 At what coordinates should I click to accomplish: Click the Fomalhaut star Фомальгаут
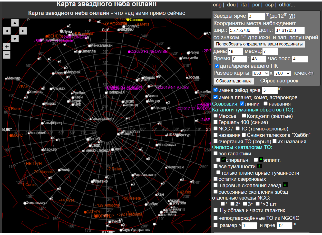point(25,203)
